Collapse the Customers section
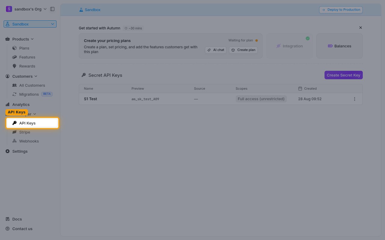The image size is (385, 240). (x=22, y=76)
